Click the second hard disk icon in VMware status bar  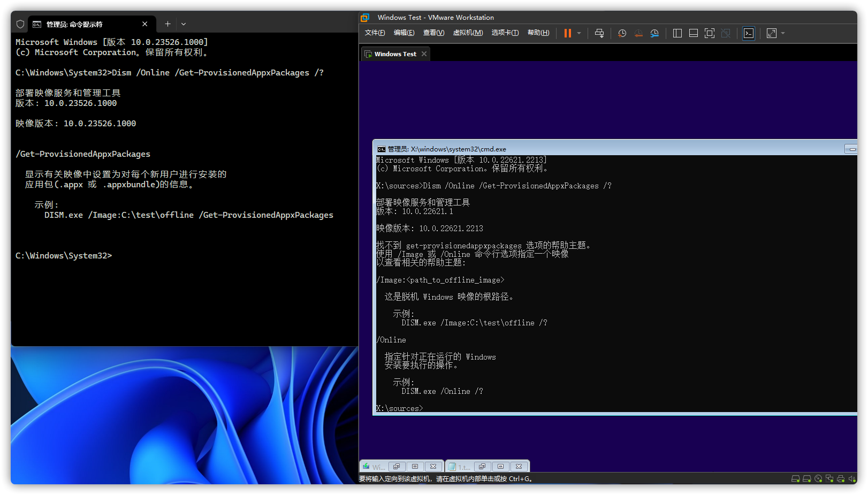(806, 479)
